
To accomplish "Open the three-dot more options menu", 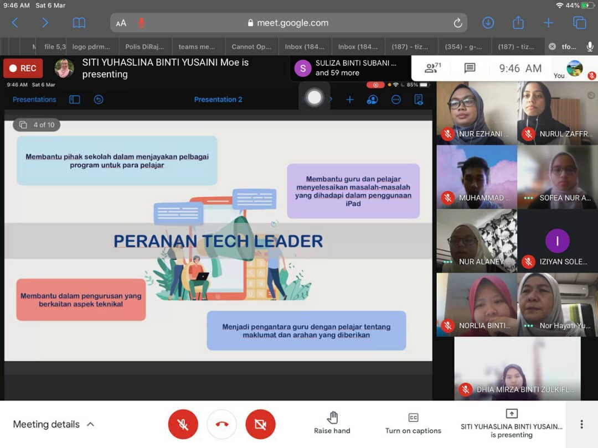I will pyautogui.click(x=581, y=424).
